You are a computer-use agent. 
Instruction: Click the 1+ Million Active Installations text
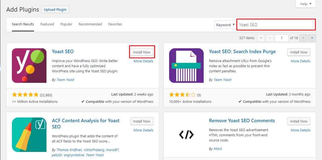click(x=35, y=102)
